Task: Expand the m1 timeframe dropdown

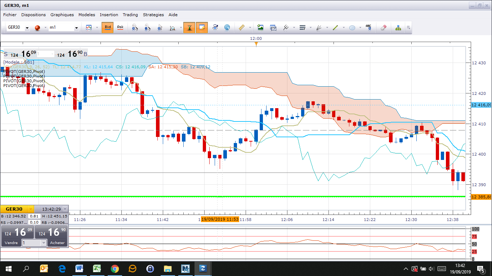Action: click(76, 28)
